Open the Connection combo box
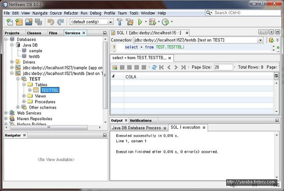284x191 pixels. click(260, 40)
